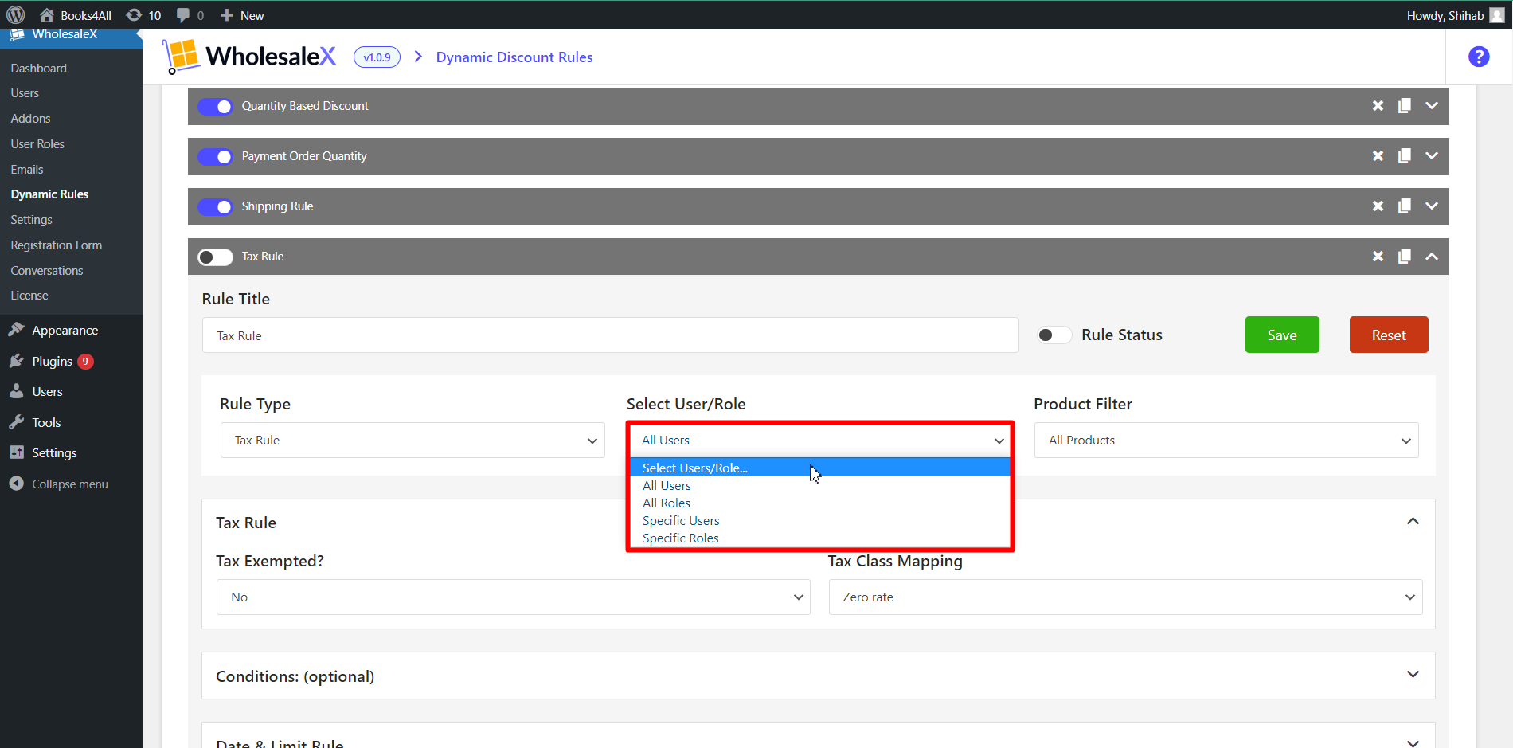
Task: Delete the Payment Order Quantity rule
Action: tap(1378, 156)
